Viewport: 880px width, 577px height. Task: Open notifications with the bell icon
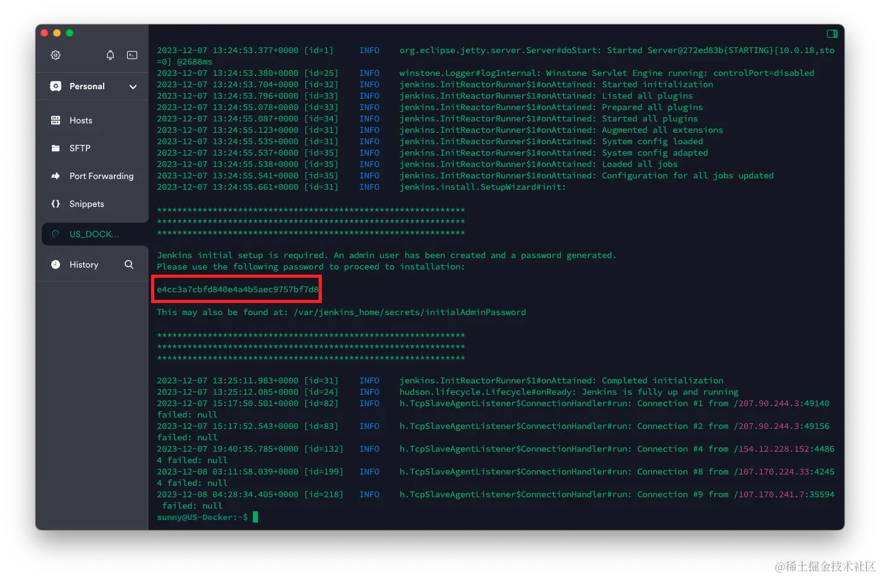coord(110,55)
